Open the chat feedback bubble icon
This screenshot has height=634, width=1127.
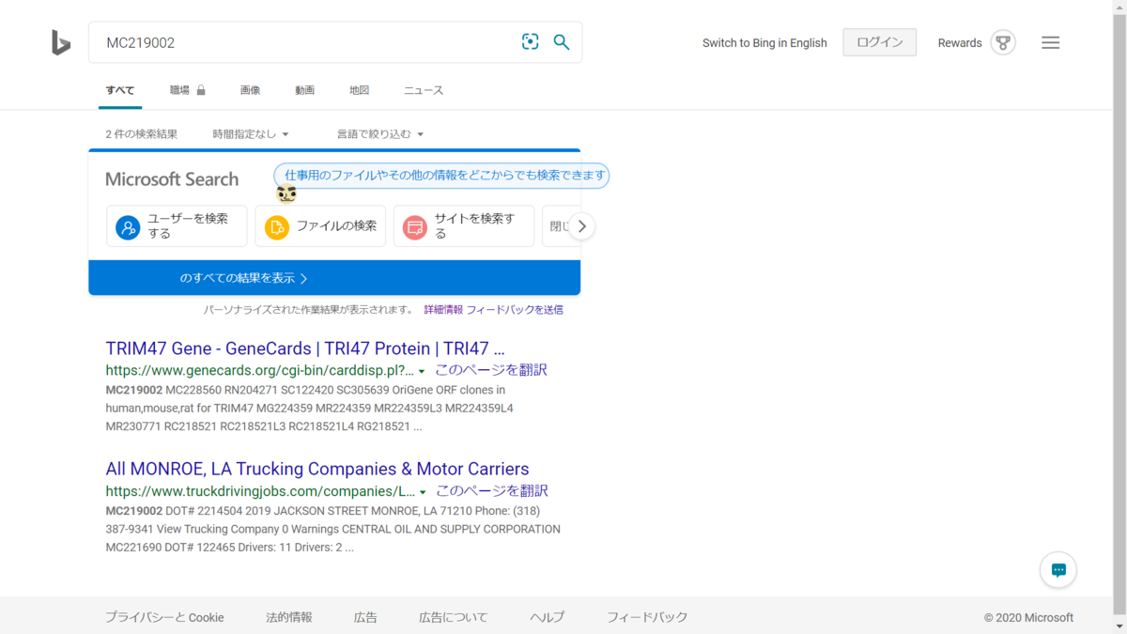coord(1058,570)
